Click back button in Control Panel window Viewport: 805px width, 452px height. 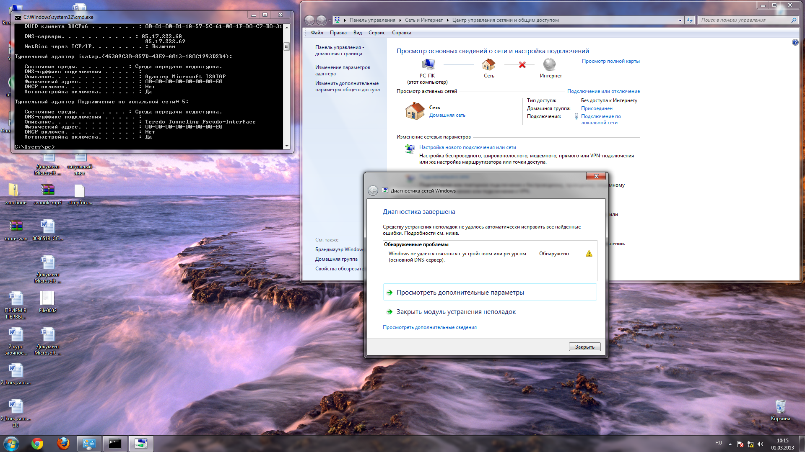pyautogui.click(x=309, y=20)
